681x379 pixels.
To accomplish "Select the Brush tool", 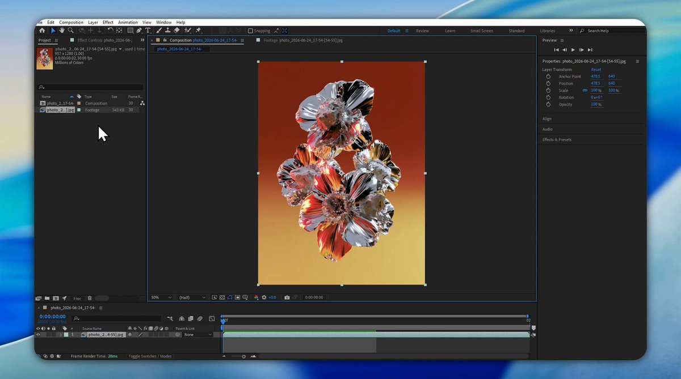I will tap(158, 31).
